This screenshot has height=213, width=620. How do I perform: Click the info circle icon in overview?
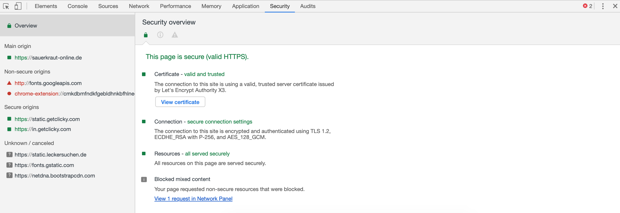160,35
